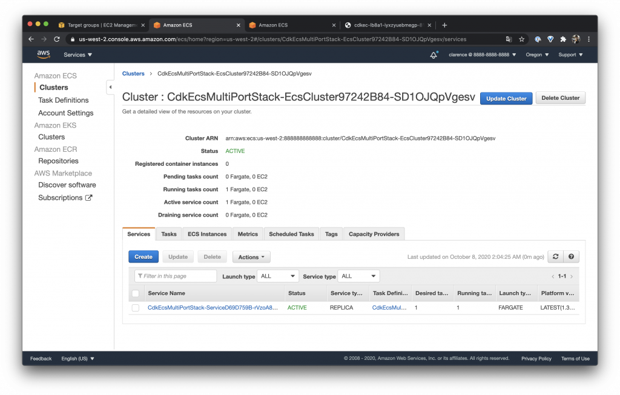
Task: Switch to the Target groups EC2 browser tab
Action: 102,25
